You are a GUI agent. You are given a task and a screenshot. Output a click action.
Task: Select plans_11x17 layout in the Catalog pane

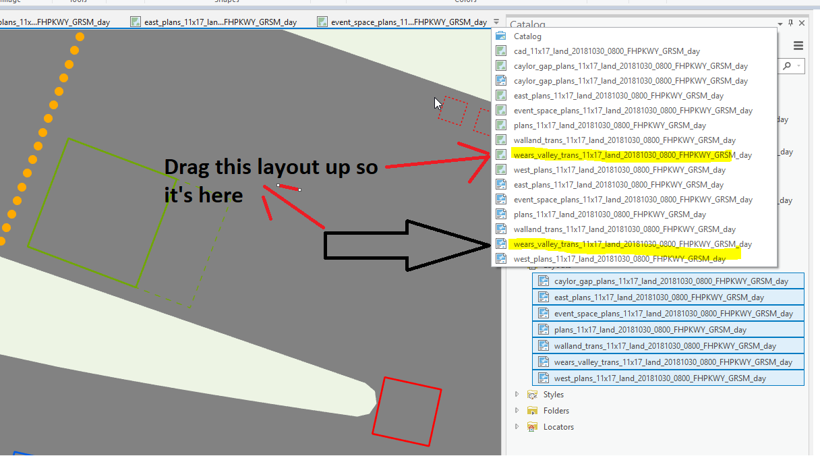click(x=668, y=330)
